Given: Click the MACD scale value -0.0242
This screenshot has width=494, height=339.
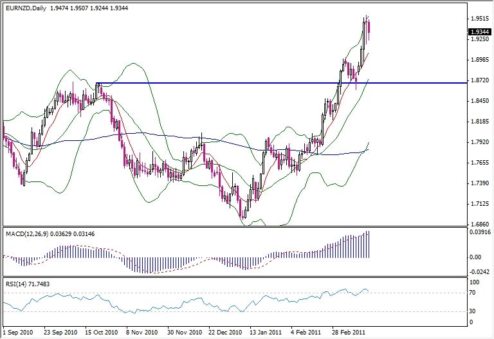Looking at the screenshot, I should point(480,272).
